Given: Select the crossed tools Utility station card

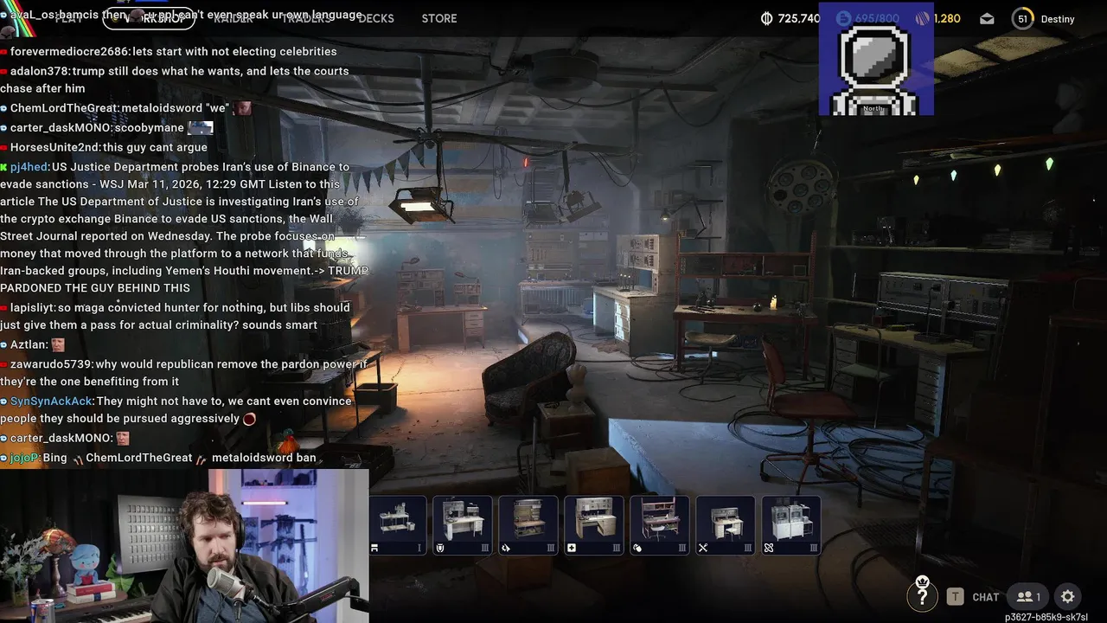Looking at the screenshot, I should pyautogui.click(x=726, y=525).
